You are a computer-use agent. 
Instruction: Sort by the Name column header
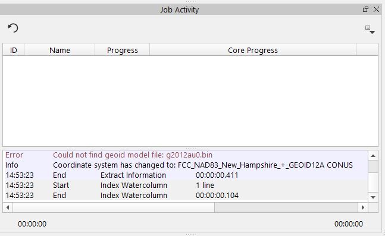coord(60,50)
